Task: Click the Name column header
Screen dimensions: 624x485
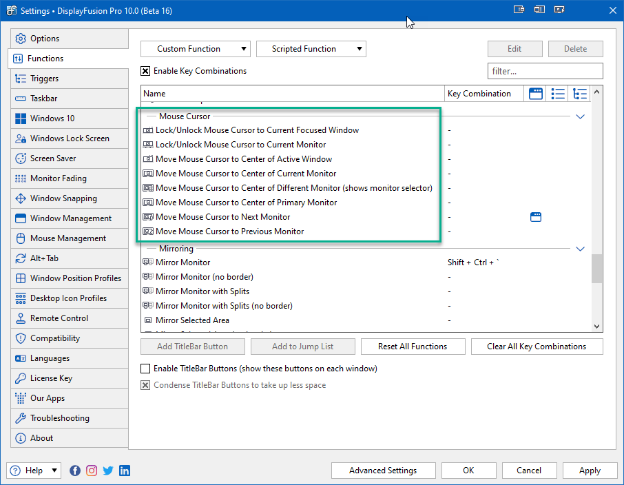Action: 293,94
